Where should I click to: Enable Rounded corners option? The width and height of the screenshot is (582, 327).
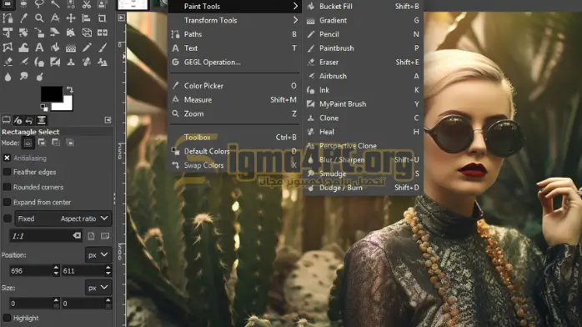[x=7, y=187]
